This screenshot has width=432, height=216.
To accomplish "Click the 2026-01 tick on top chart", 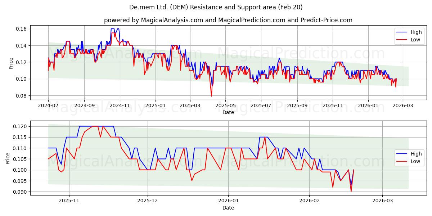I will pos(368,106).
